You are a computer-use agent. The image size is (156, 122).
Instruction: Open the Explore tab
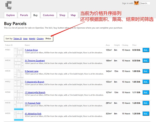coord(11,15)
